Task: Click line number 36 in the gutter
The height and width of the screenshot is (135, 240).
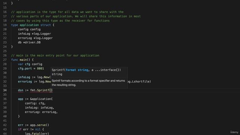Action: [5, 99]
